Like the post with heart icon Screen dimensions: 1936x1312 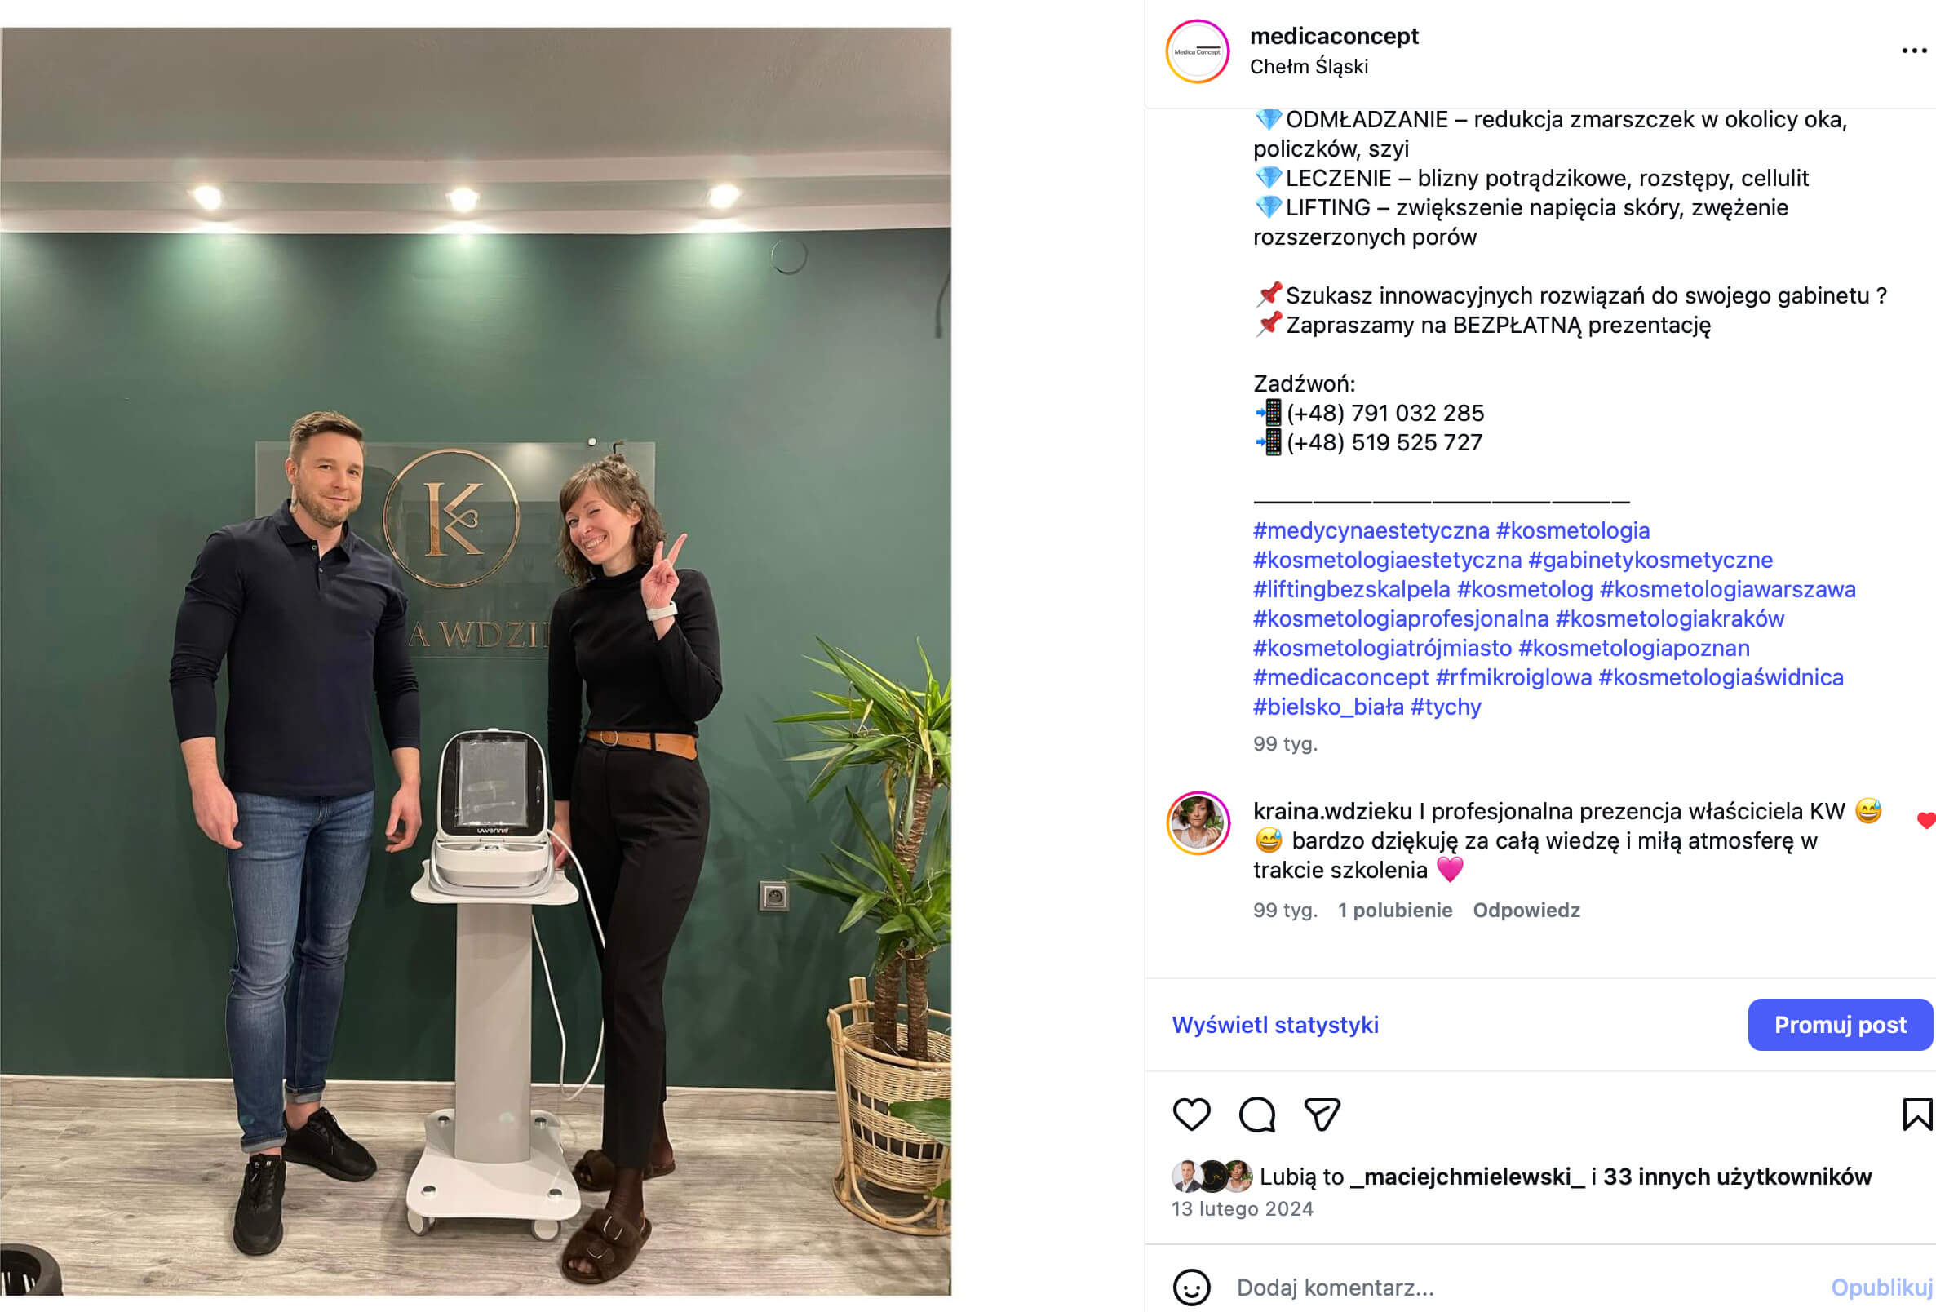point(1191,1115)
